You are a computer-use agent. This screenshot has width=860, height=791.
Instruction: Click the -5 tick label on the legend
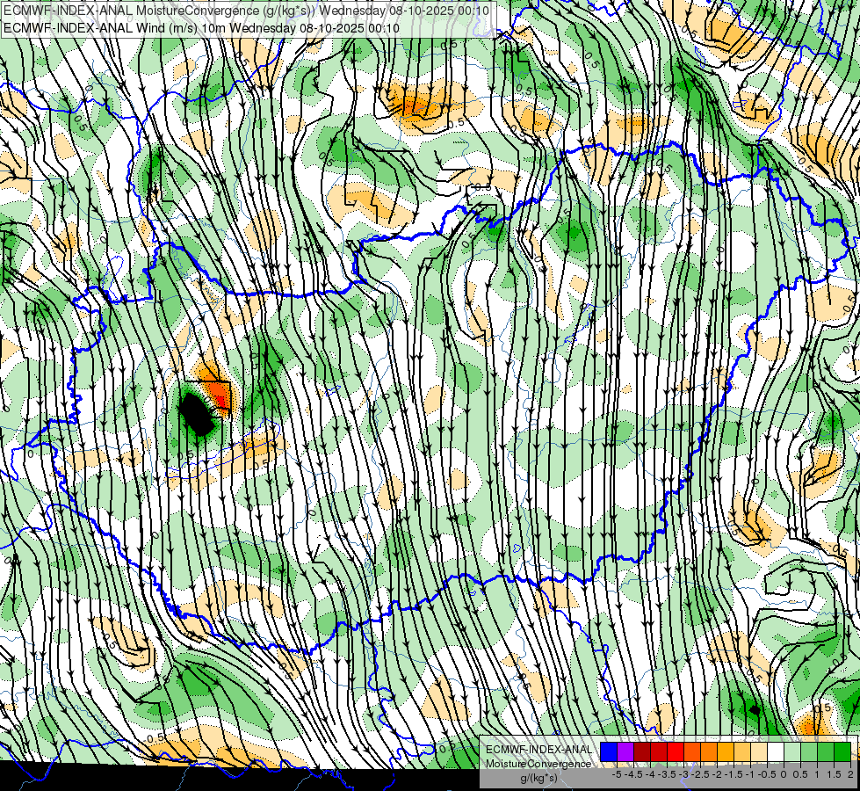point(617,774)
